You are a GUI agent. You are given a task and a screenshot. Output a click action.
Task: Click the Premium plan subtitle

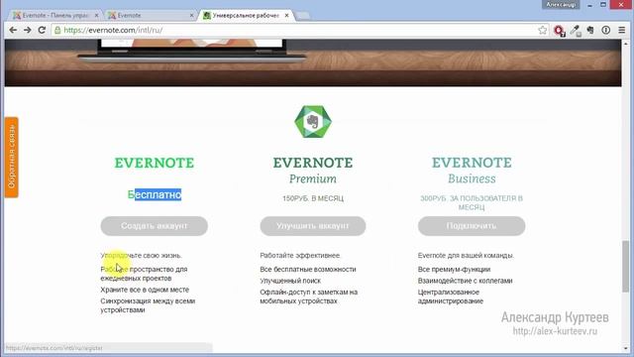(x=313, y=178)
